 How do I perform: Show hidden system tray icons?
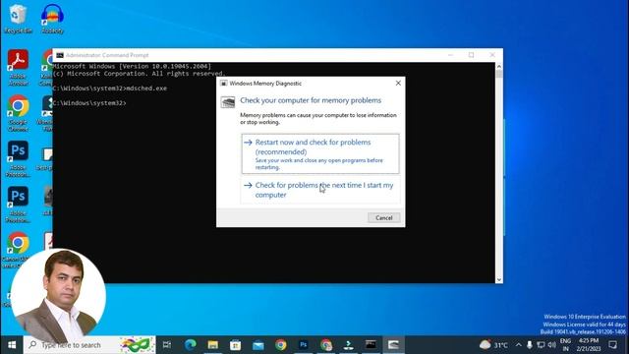pos(518,345)
